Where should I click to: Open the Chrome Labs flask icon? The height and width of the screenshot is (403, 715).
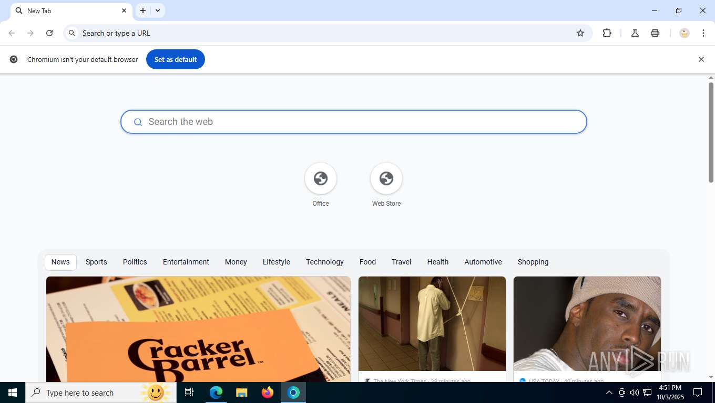point(635,33)
